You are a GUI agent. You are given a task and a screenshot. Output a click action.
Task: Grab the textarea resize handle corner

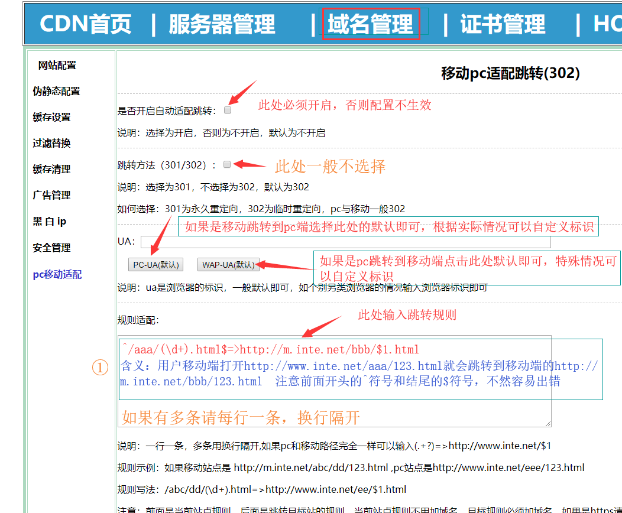(x=548, y=423)
